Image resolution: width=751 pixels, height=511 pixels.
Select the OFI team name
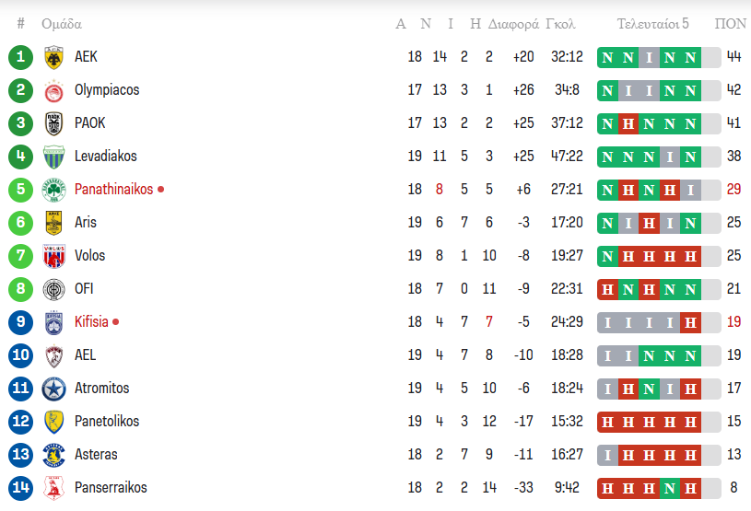tap(84, 289)
